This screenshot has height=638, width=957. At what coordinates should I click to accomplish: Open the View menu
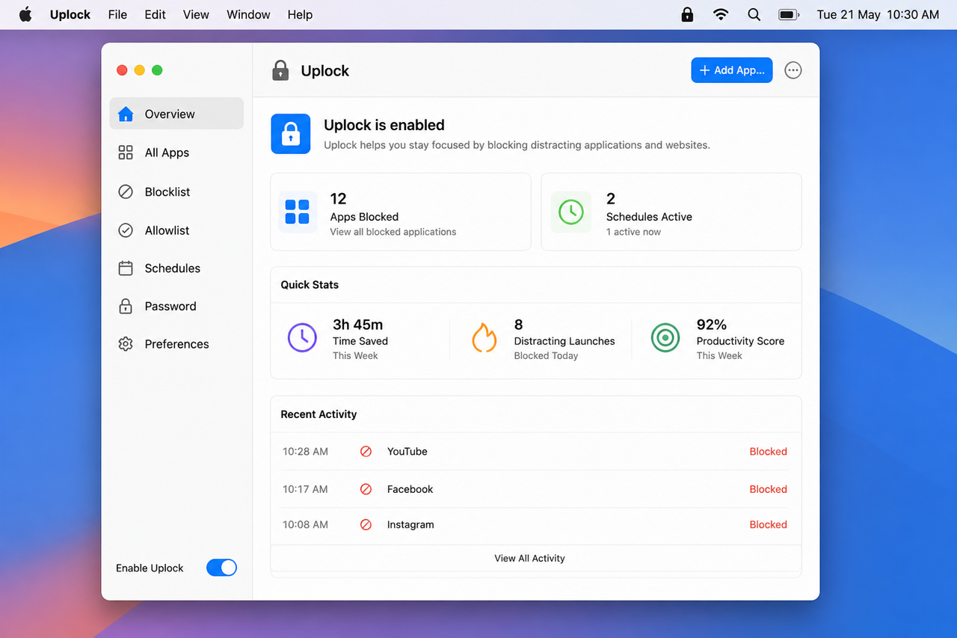[196, 14]
